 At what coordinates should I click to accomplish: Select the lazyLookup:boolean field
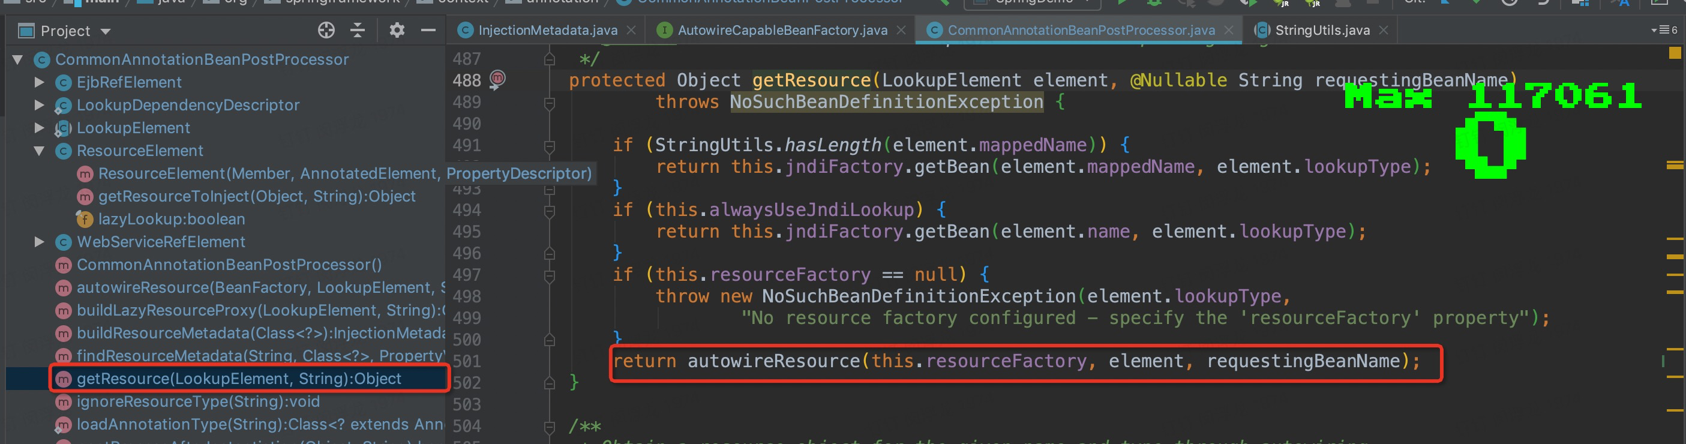click(172, 220)
